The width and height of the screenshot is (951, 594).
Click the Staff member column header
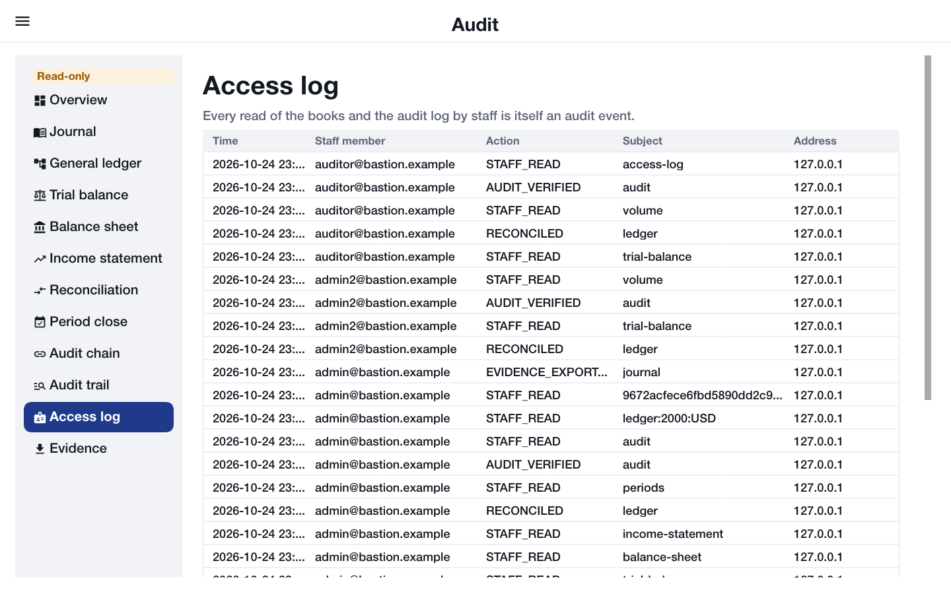[x=350, y=141]
